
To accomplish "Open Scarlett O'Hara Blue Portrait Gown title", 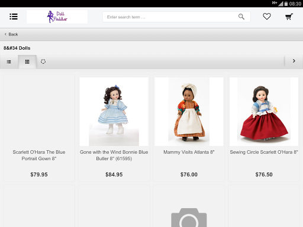I will point(39,155).
